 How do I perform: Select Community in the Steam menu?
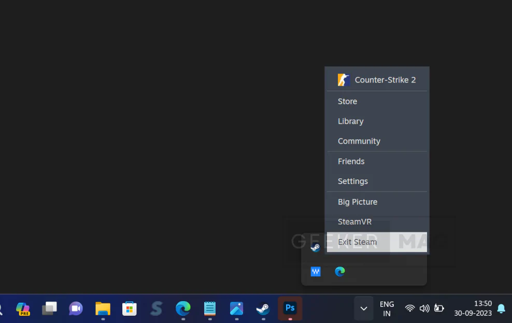point(377,142)
